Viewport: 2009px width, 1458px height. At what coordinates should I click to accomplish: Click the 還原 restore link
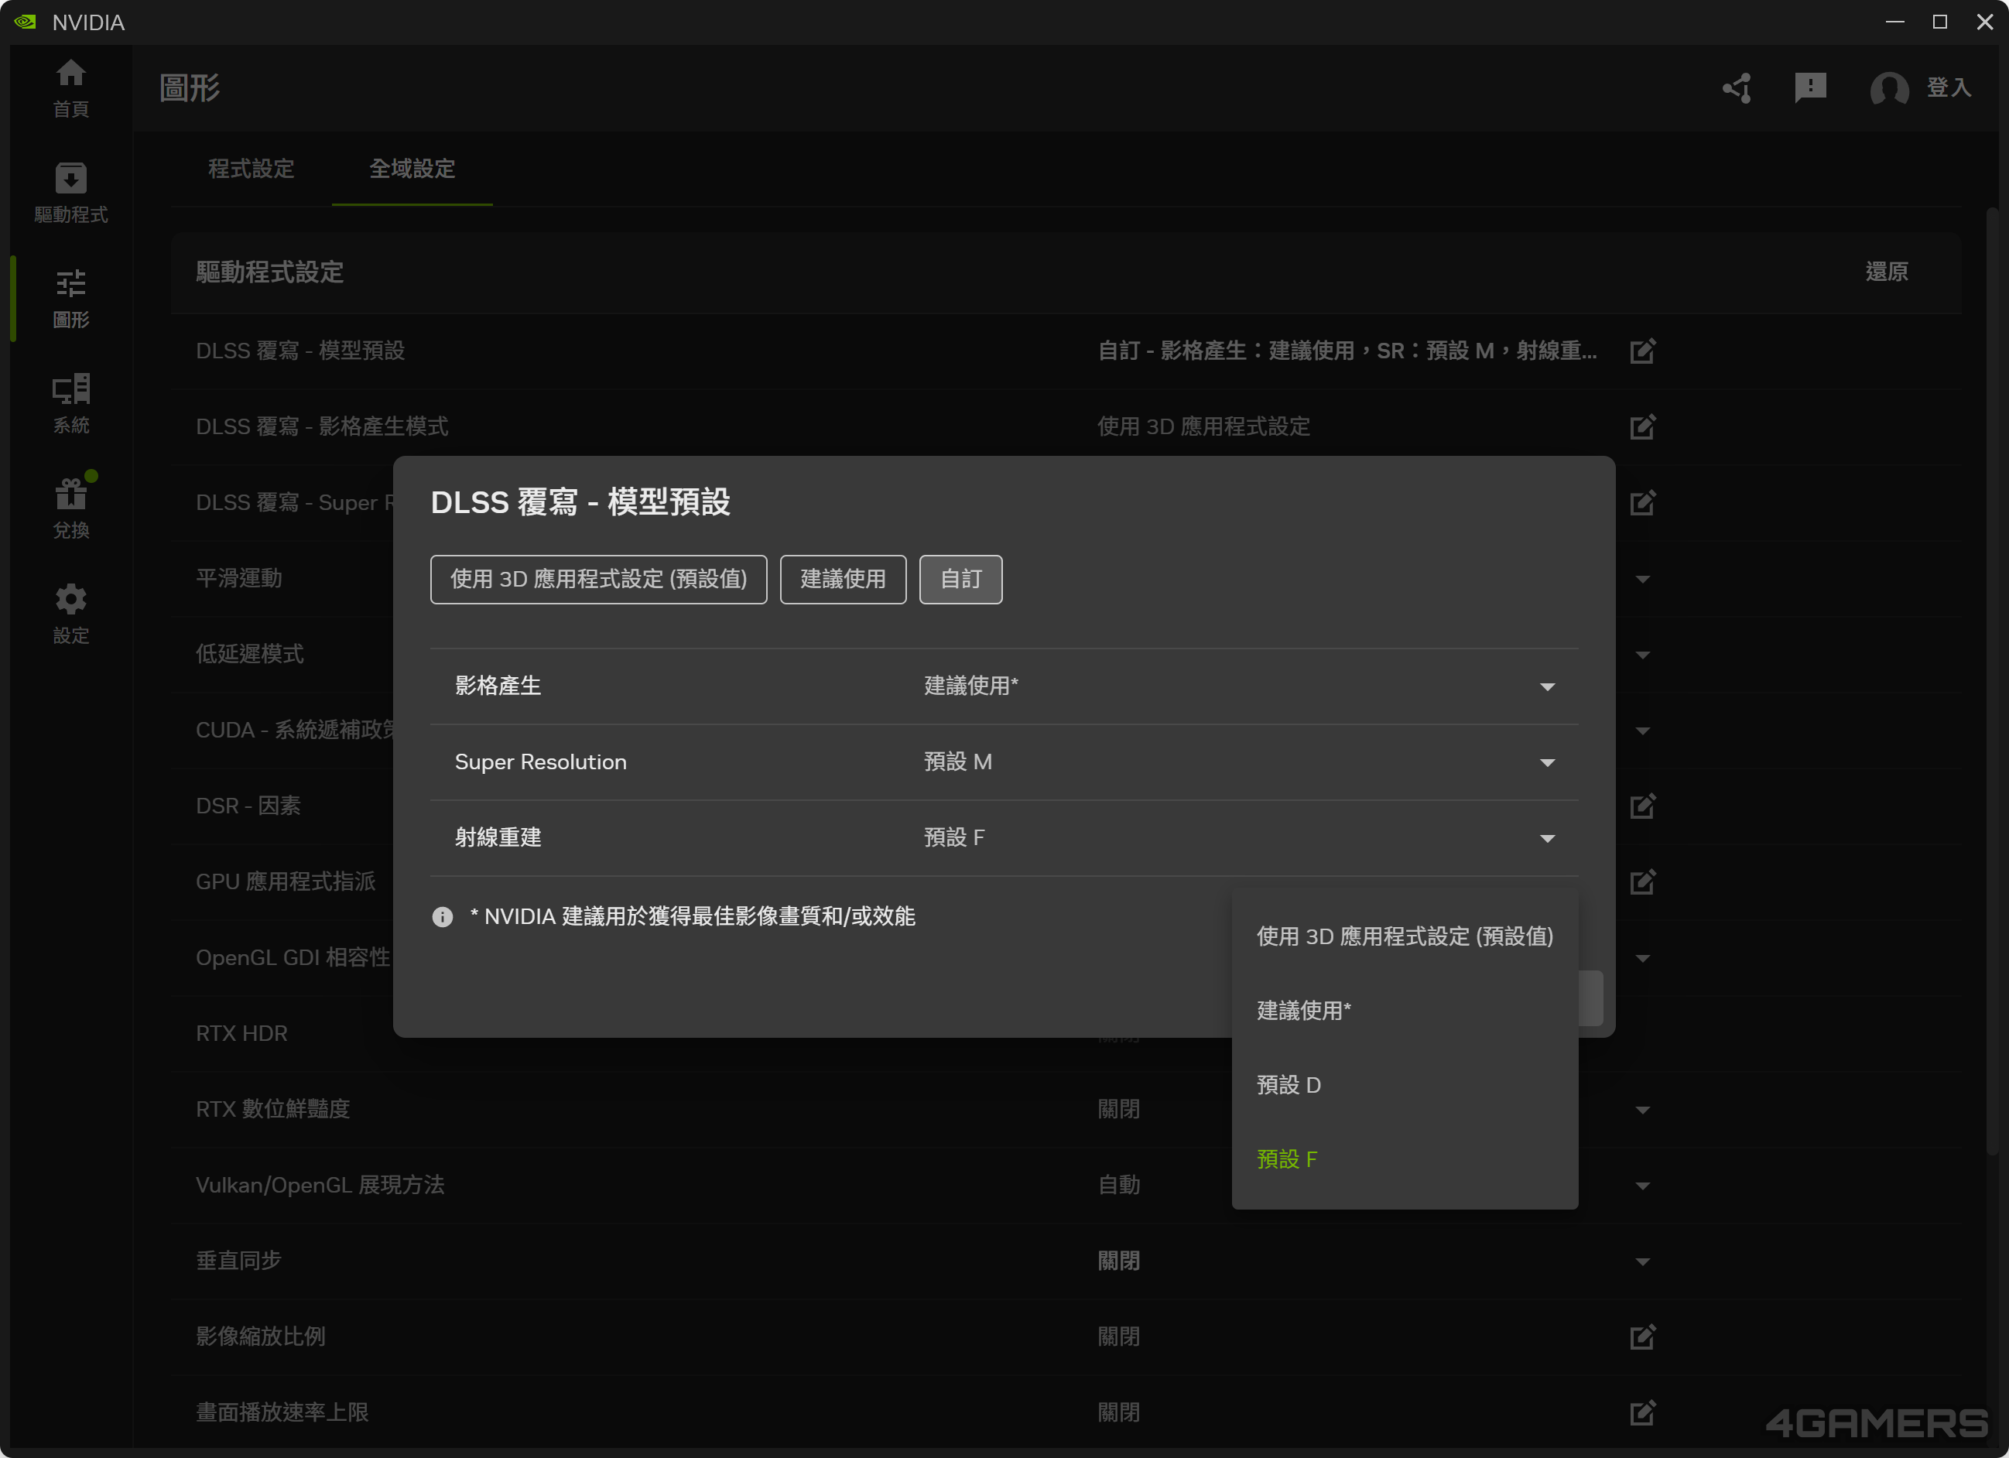(x=1886, y=272)
